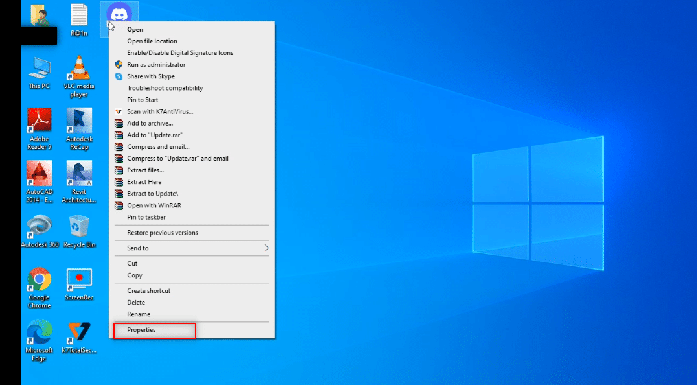Expand the Send to submenu arrow

[x=266, y=248]
